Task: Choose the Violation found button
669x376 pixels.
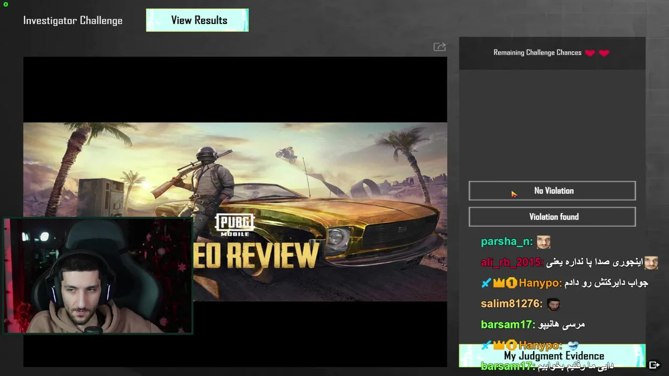Action: (x=552, y=217)
